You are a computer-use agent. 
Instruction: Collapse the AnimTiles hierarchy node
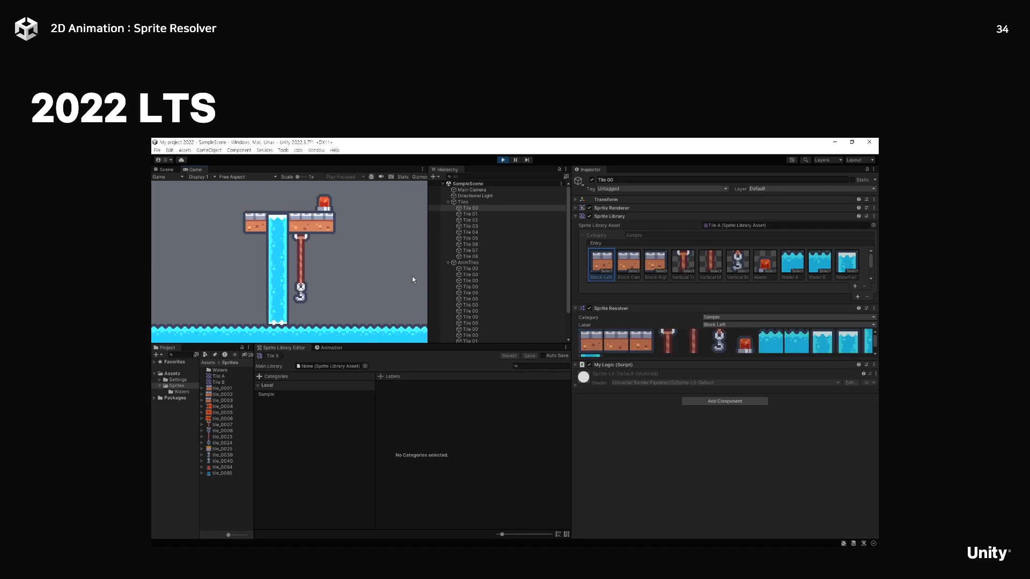(x=448, y=263)
